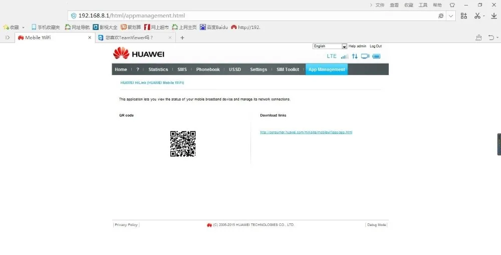Open the 帮助 menu

[x=437, y=5]
